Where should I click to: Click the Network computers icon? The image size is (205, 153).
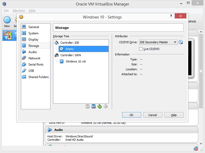(x=24, y=58)
